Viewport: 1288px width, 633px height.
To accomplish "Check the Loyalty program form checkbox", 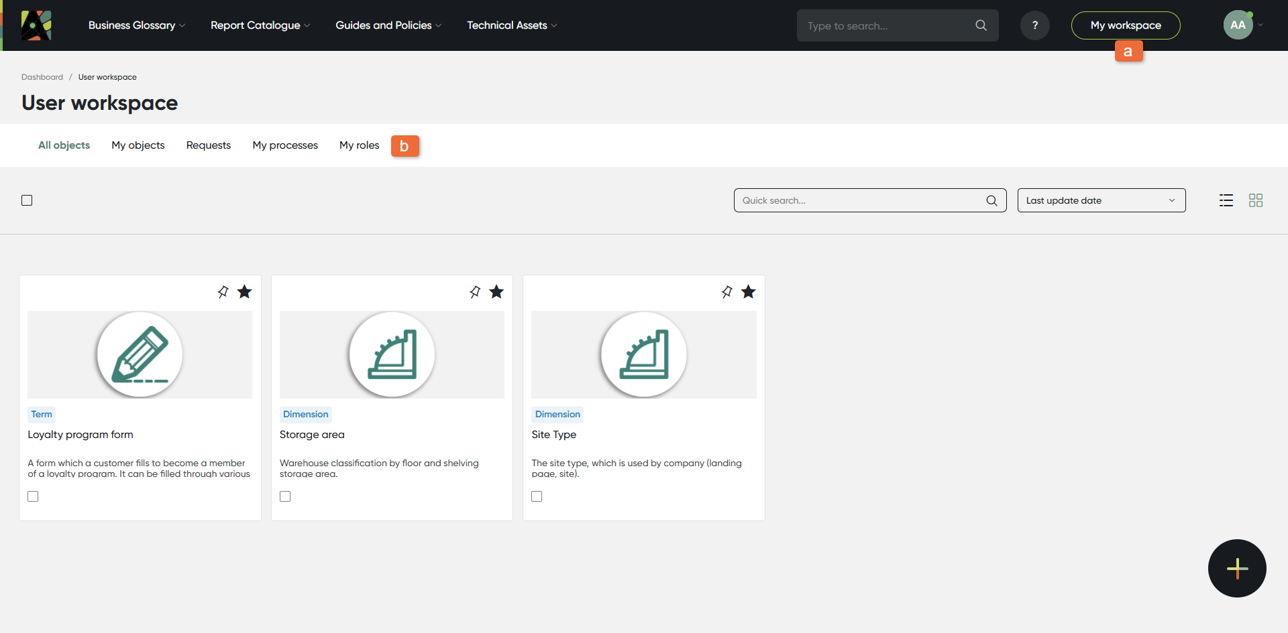I will (33, 496).
